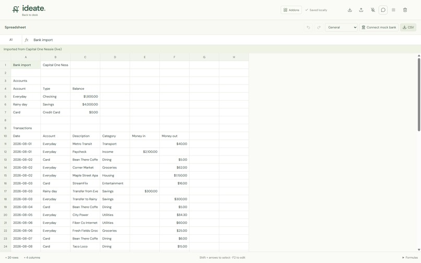The width and height of the screenshot is (421, 263).
Task: Click the scrollbar down arrow
Action: 419,250
